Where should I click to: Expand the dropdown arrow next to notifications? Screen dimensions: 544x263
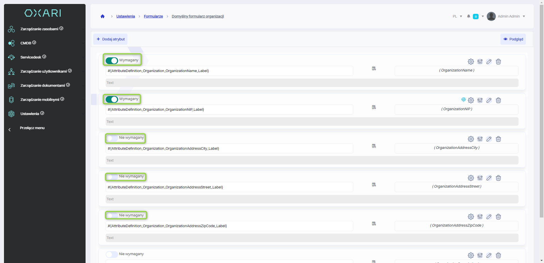point(483,16)
